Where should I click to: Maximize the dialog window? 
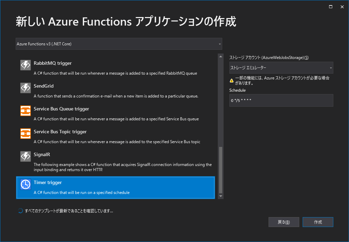tap(331, 7)
